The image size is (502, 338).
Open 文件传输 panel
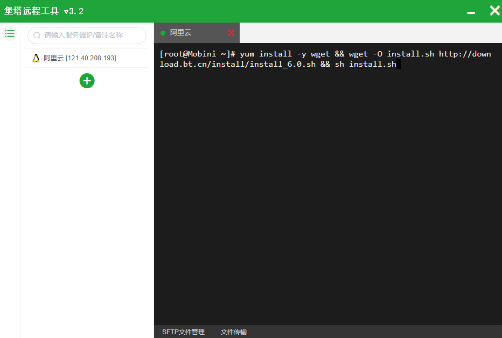tap(233, 332)
